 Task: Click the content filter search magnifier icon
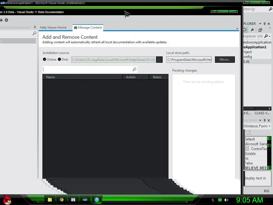[134, 69]
